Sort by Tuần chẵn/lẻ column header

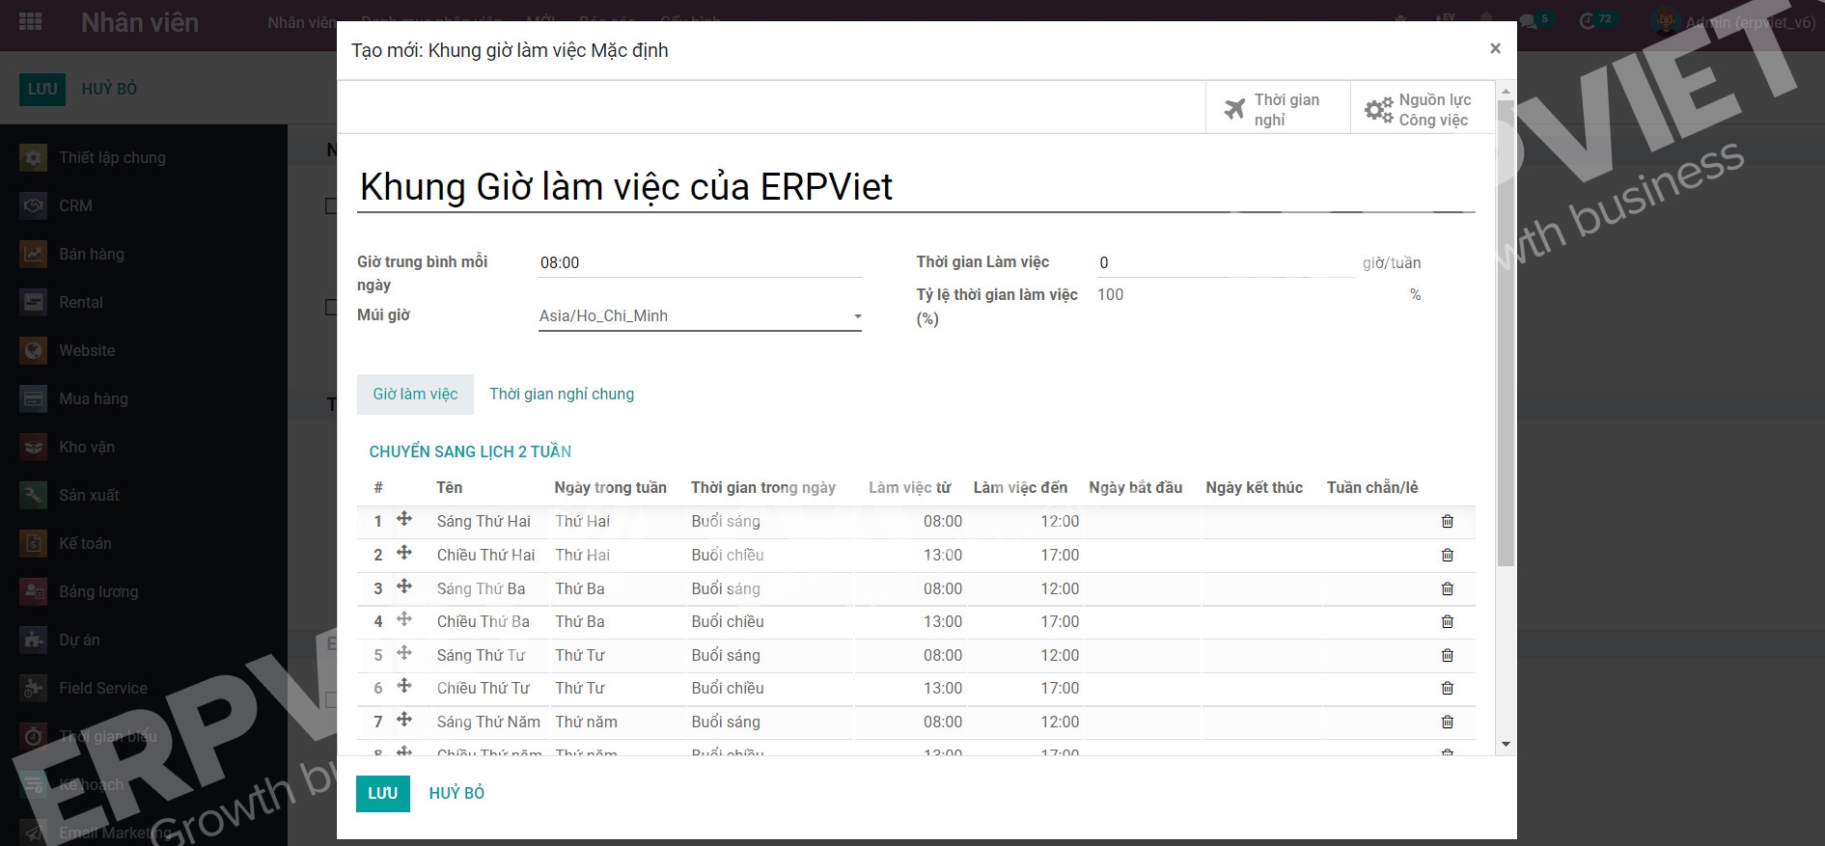1372,487
